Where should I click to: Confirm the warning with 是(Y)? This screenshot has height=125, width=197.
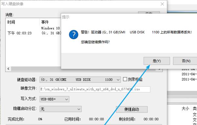(157, 61)
